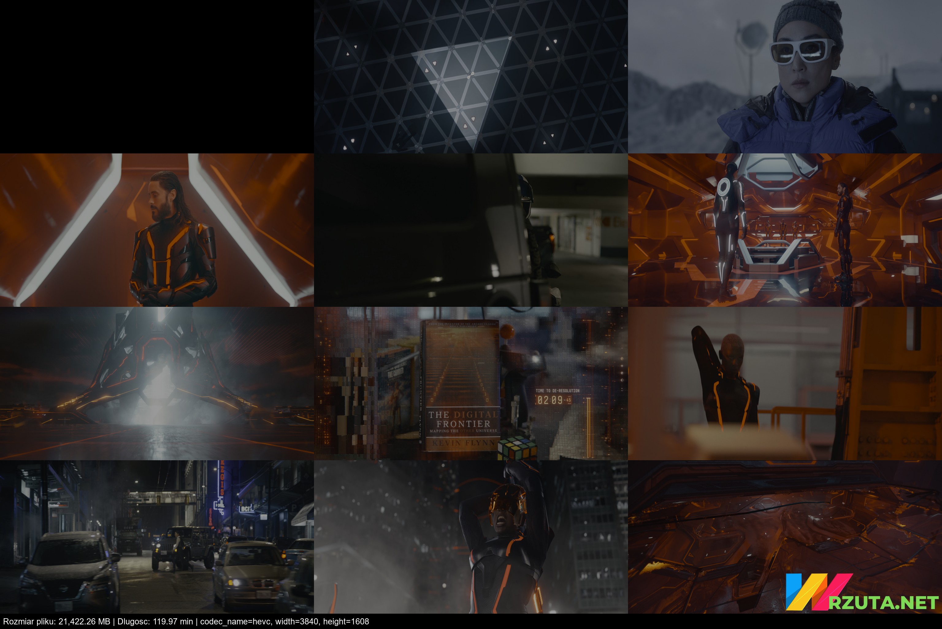Open the bearded man in orange-lit suit thumbnail
The width and height of the screenshot is (942, 629).
157,230
